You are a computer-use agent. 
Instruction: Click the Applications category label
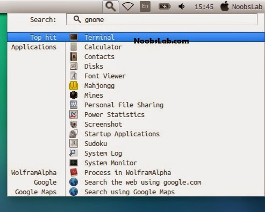pyautogui.click(x=34, y=47)
